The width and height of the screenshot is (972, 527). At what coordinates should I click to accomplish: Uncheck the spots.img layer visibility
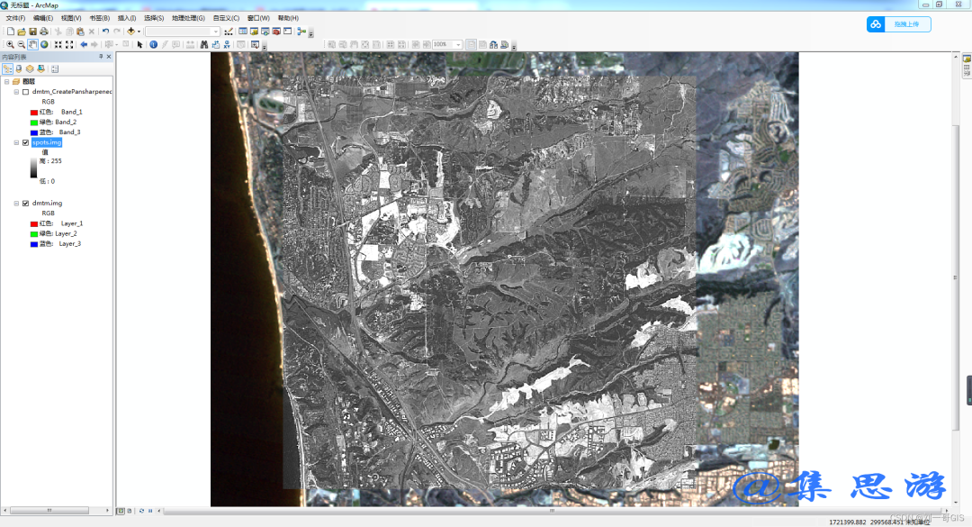tap(25, 142)
